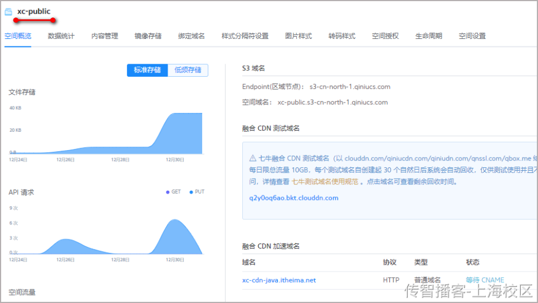Open the 七牛测试域名使用规范 link
538x303 pixels.
[x=325, y=182]
